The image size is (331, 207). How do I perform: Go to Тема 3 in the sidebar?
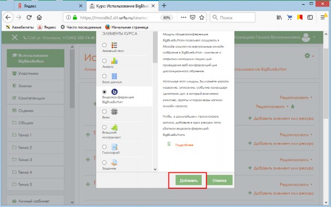[x=35, y=159]
